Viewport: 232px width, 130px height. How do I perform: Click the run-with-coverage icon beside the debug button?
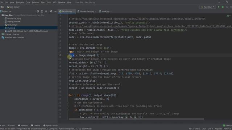[227, 7]
